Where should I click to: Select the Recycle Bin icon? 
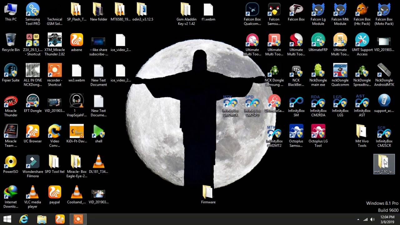tap(11, 43)
